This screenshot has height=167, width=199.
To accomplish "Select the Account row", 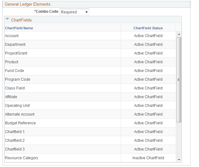I will (90, 36).
